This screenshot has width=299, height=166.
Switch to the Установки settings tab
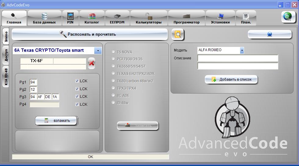pos(220,18)
